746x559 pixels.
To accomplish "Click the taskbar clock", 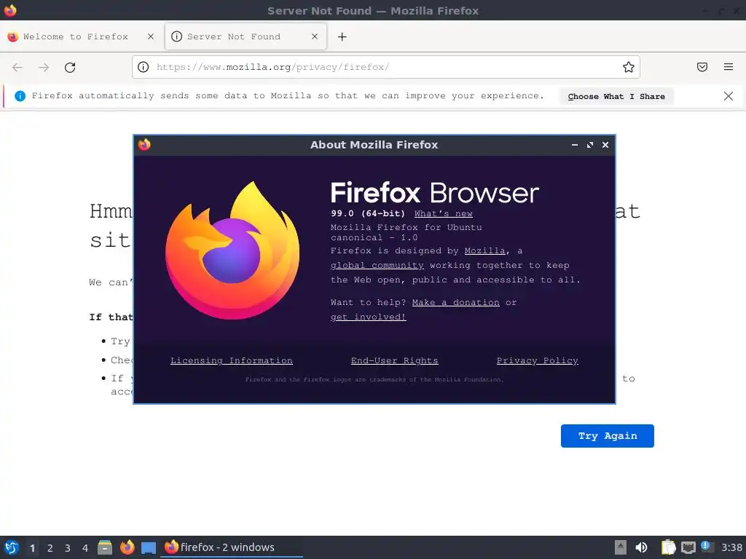I will [x=731, y=547].
